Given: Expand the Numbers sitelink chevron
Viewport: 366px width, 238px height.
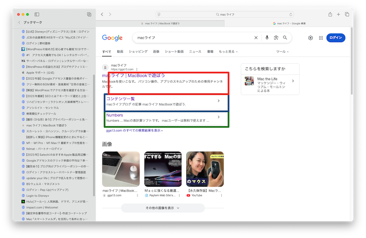Looking at the screenshot, I should 219,117.
